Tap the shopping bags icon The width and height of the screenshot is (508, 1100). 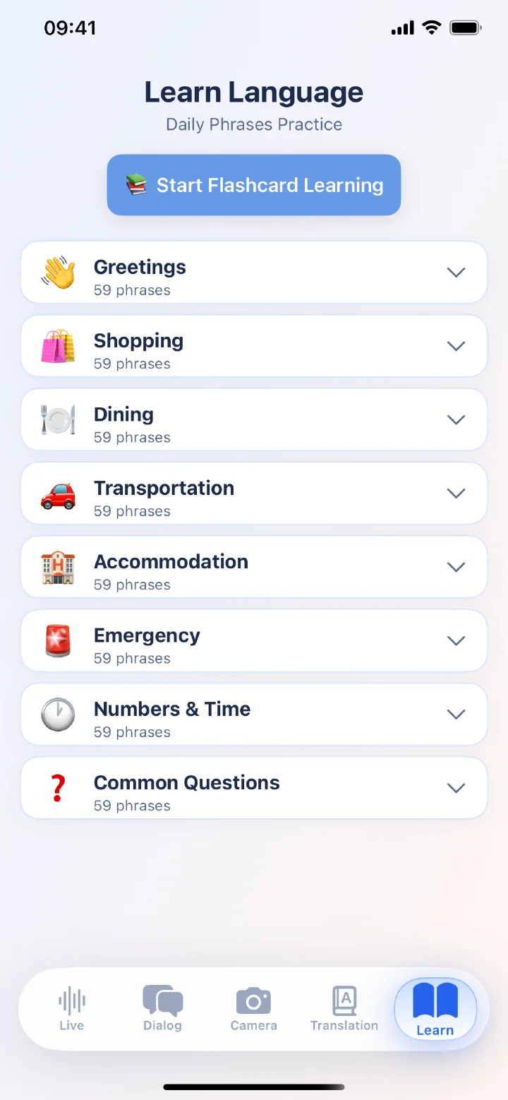58,346
